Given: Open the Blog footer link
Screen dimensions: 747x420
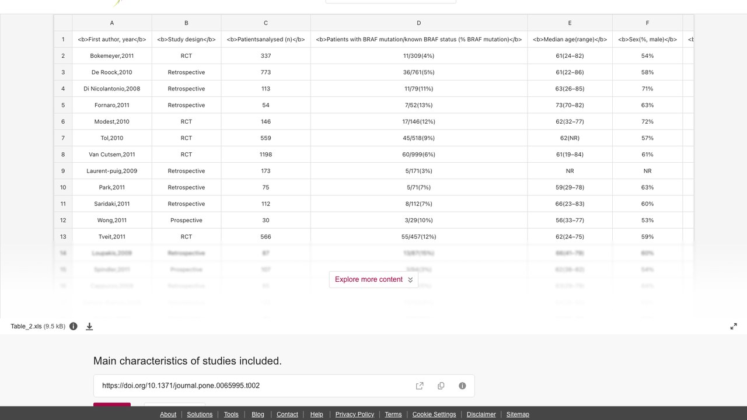Looking at the screenshot, I should [258, 414].
